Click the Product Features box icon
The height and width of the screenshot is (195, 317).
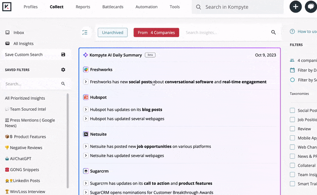[x=7, y=137]
